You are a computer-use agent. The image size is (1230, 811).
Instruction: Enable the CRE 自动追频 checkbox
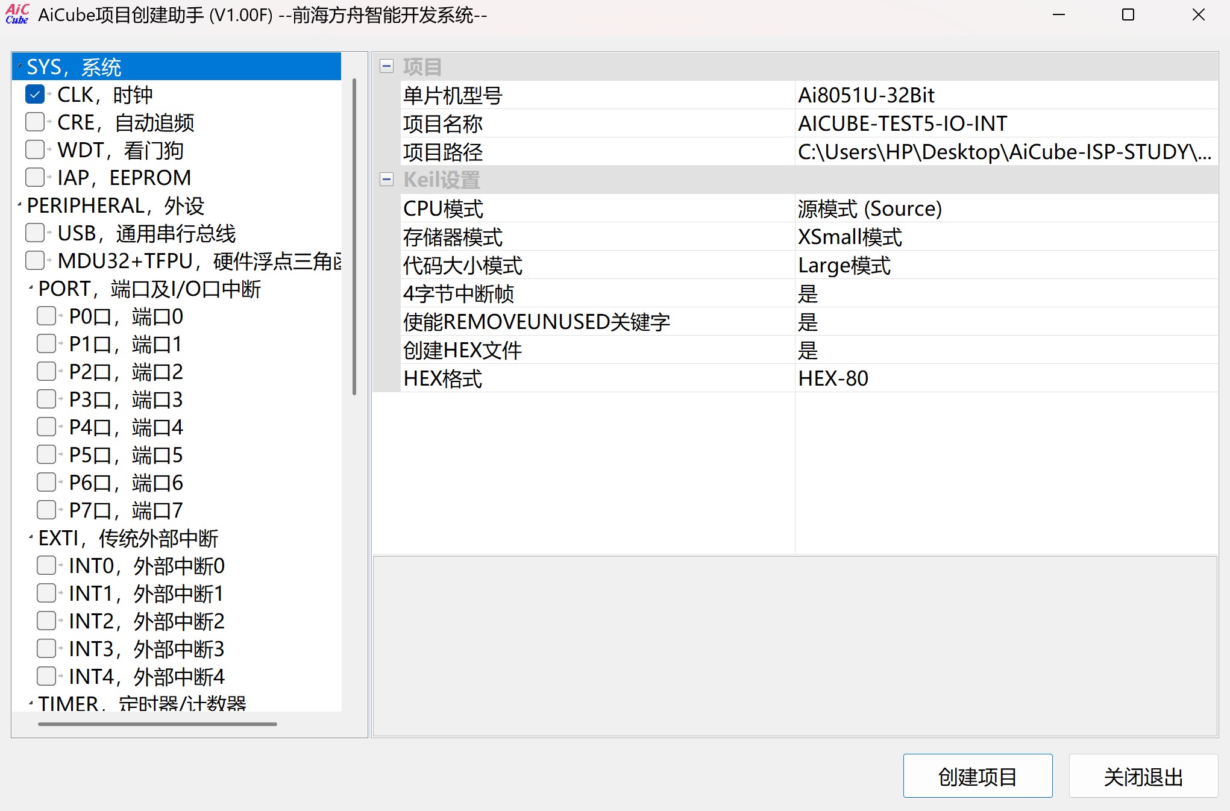35,122
